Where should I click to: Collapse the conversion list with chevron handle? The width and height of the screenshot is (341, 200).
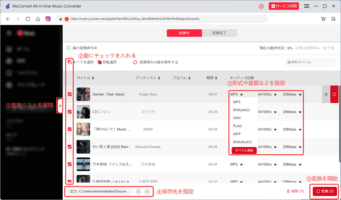click(60, 106)
